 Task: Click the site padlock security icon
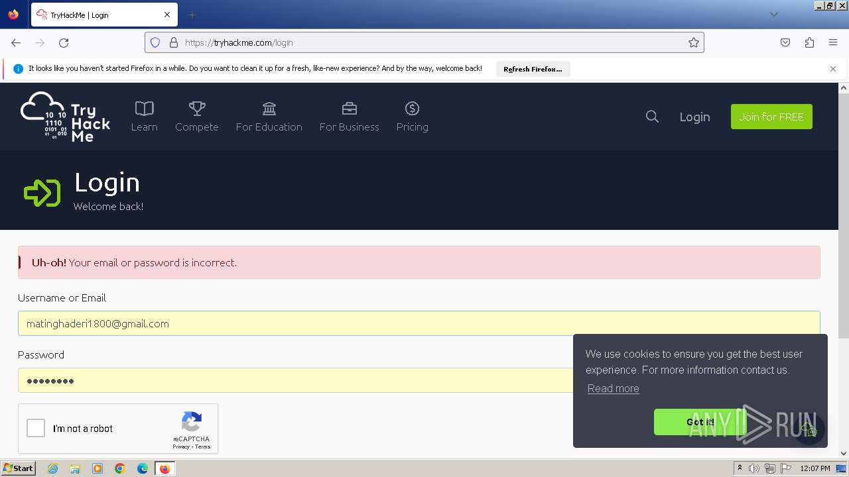(174, 42)
